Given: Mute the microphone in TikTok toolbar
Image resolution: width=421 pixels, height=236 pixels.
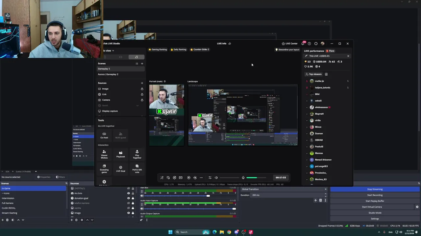Looking at the screenshot, I should (x=243, y=178).
